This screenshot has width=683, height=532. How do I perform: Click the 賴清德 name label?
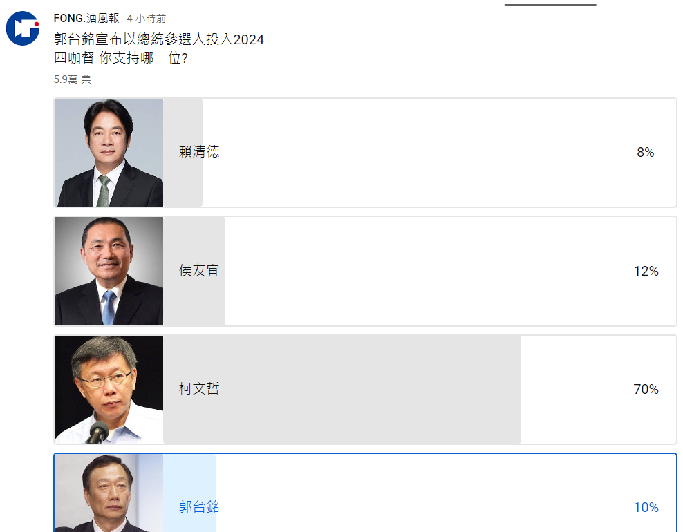tap(198, 152)
